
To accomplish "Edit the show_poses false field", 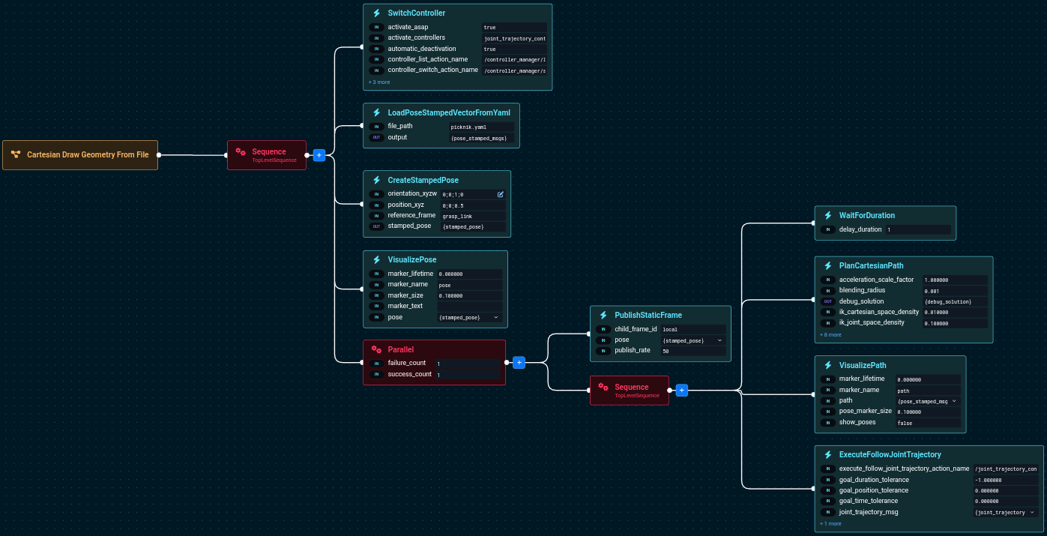I will (928, 423).
